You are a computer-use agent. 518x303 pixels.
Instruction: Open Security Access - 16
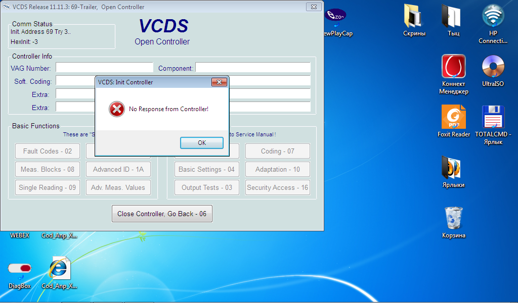tap(278, 187)
